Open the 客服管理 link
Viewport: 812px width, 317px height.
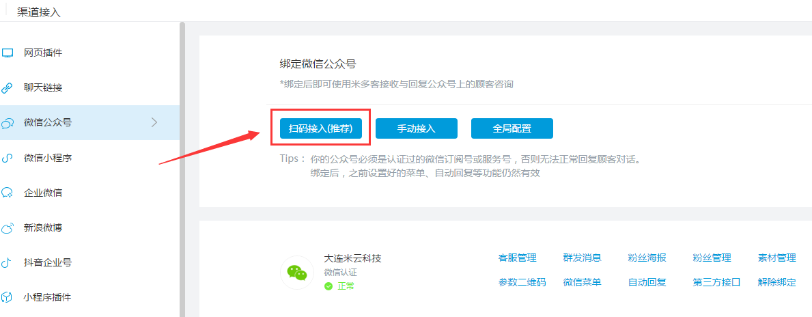click(x=518, y=258)
